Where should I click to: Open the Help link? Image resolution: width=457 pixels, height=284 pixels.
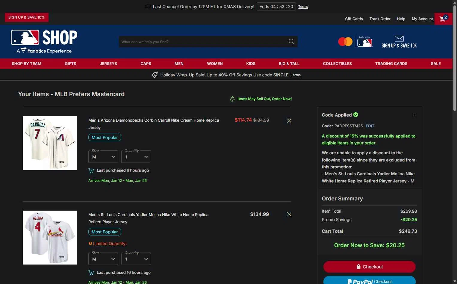coord(401,19)
